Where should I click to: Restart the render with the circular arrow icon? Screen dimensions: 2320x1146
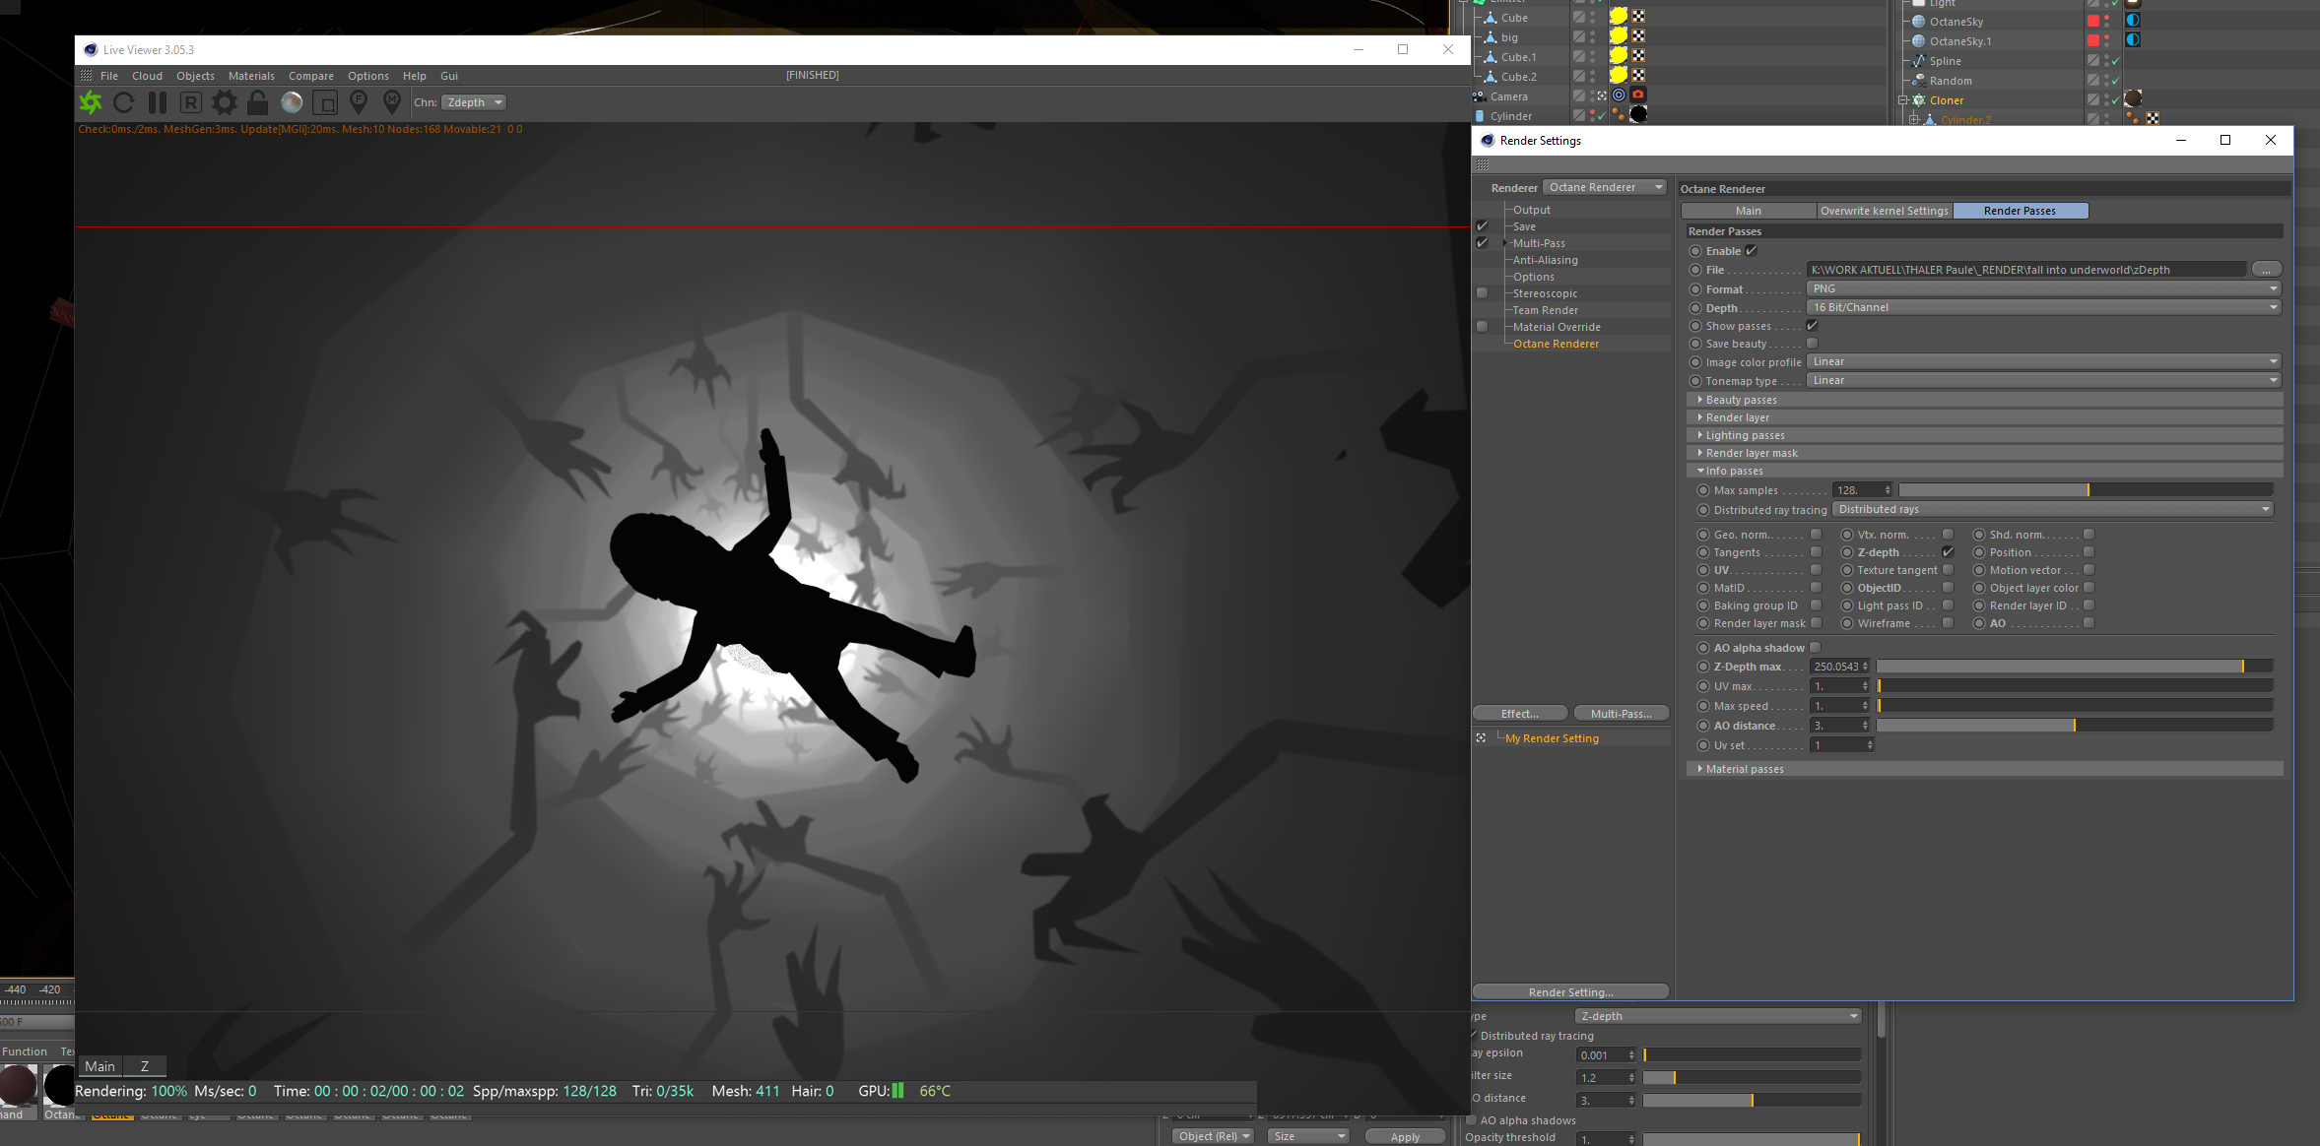(124, 102)
